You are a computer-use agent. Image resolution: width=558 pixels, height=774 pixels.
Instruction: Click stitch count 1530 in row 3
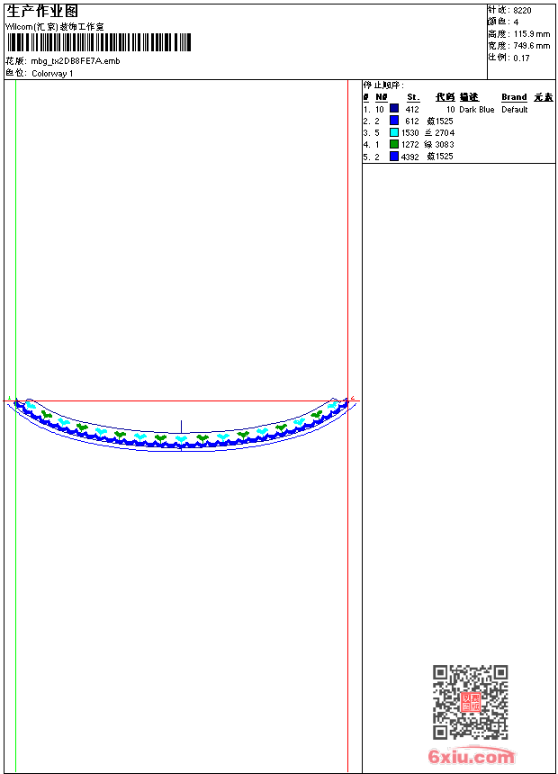click(409, 133)
